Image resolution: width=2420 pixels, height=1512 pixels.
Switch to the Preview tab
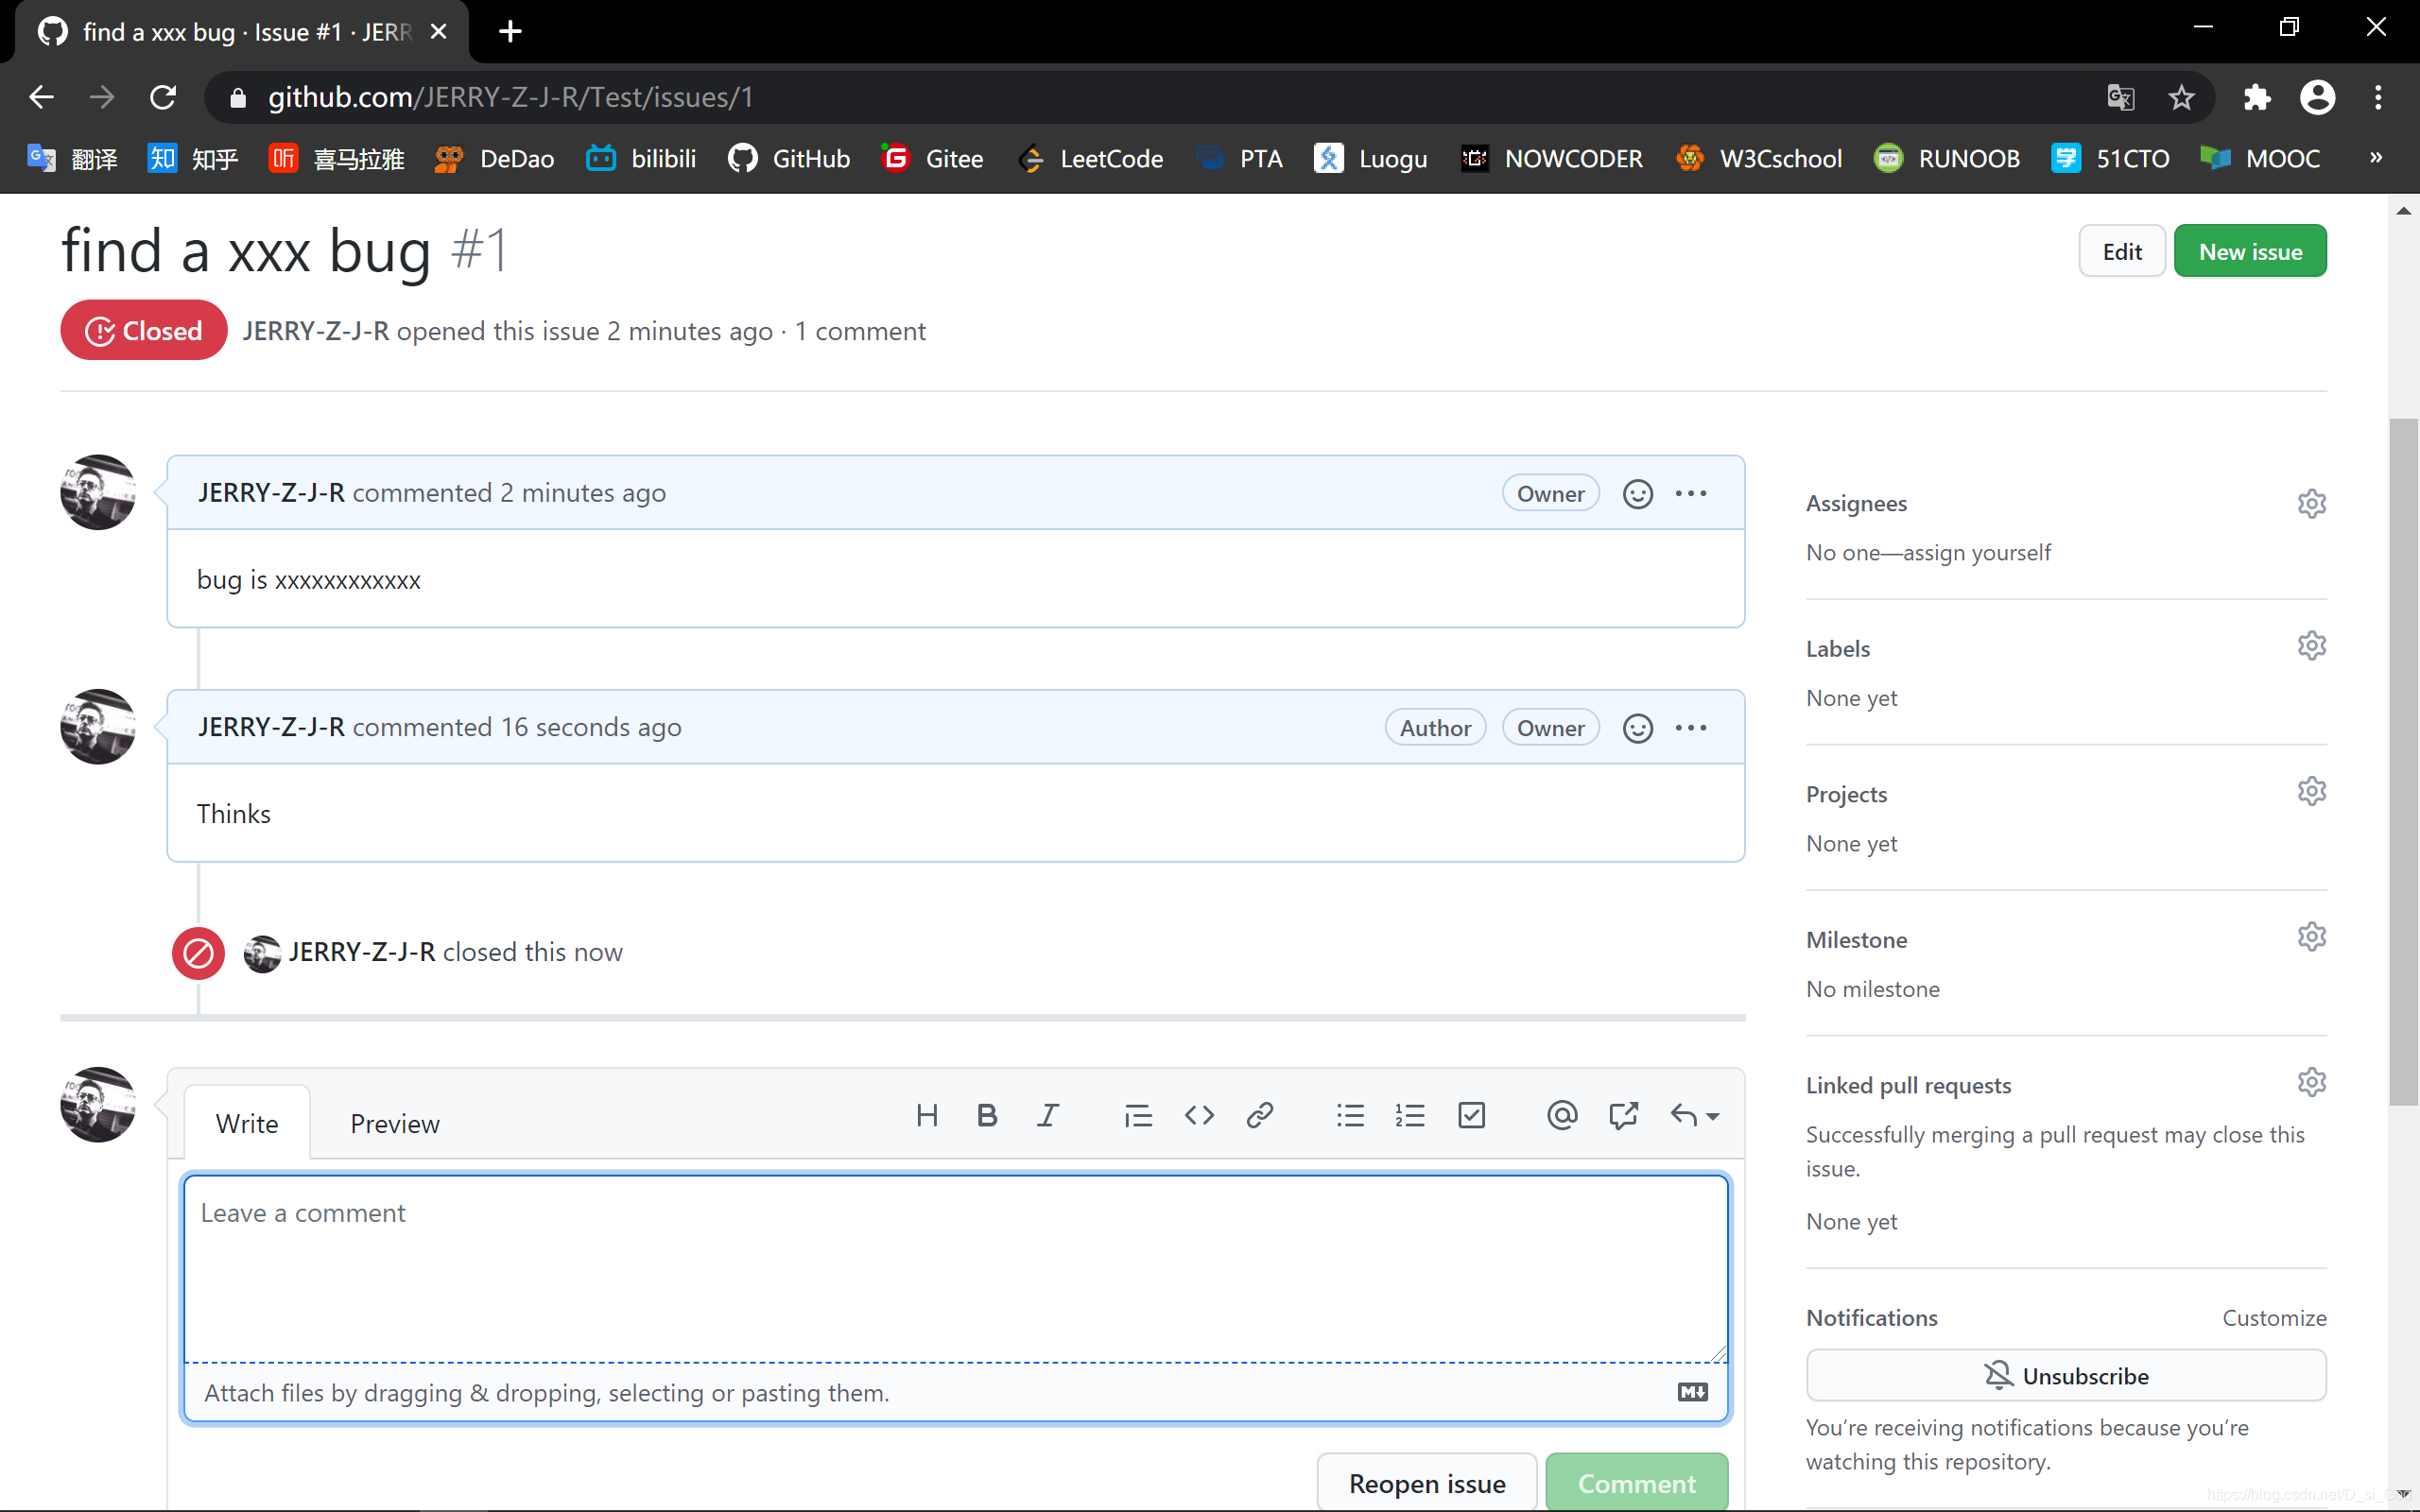tap(394, 1123)
